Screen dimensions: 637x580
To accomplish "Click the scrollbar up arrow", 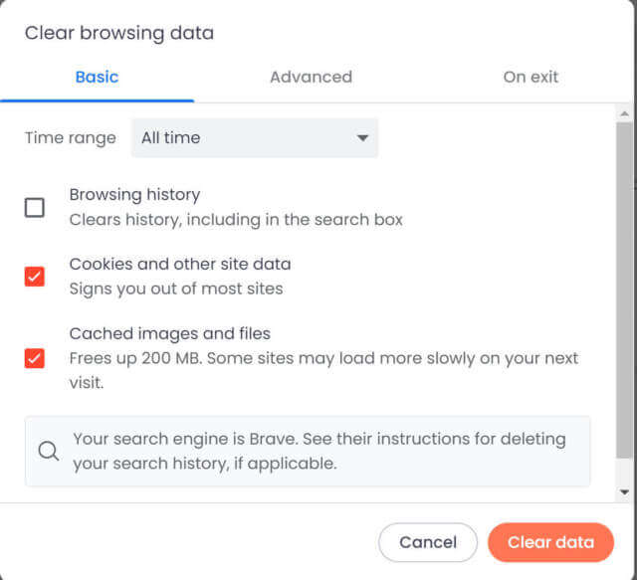I will click(x=624, y=114).
